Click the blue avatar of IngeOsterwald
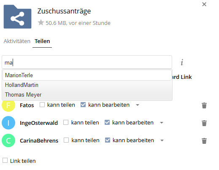 click(8, 123)
